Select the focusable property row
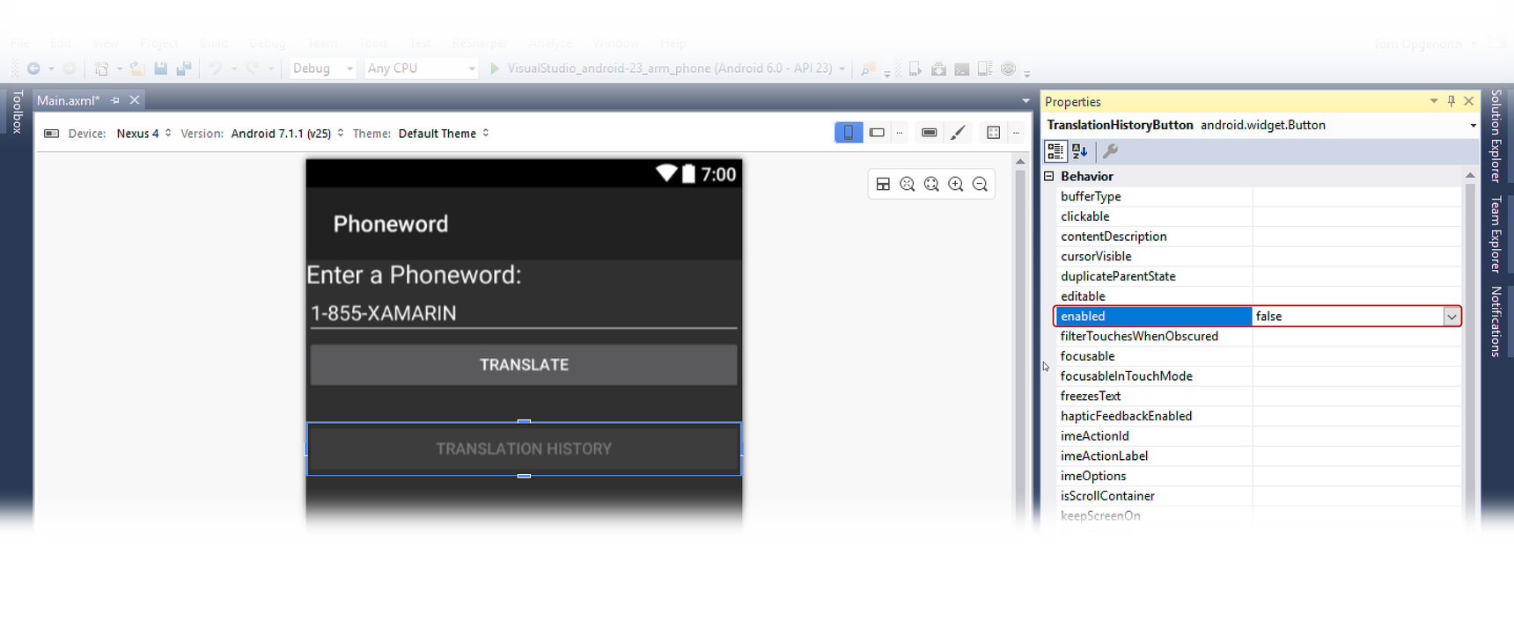1514x620 pixels. click(1259, 356)
